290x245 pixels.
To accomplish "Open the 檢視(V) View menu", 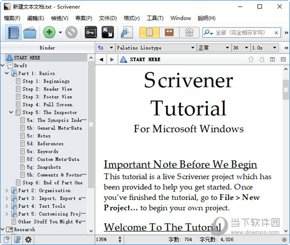I will (x=60, y=18).
